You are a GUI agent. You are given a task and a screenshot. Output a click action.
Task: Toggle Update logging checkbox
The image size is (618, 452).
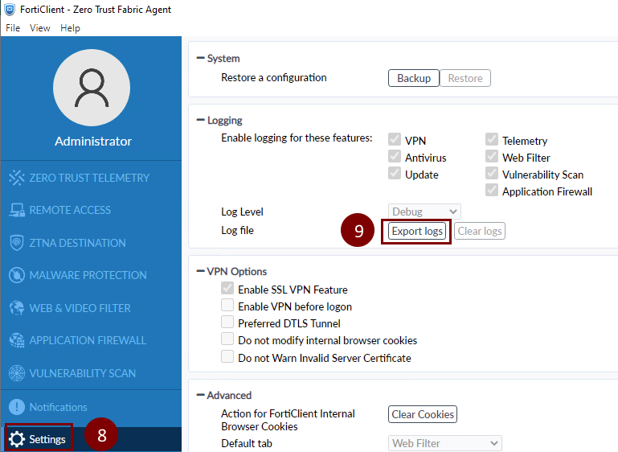[395, 173]
